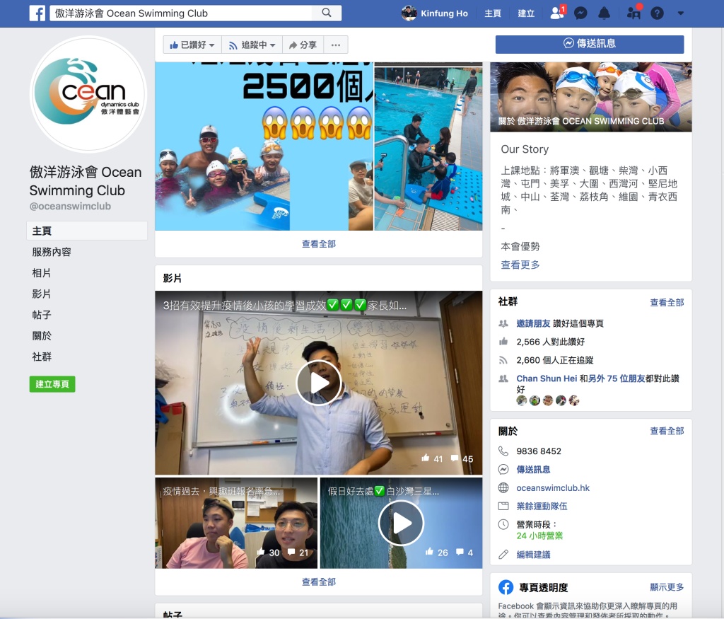Open the Messenger icon in top bar
The image size is (724, 619).
pos(580,13)
